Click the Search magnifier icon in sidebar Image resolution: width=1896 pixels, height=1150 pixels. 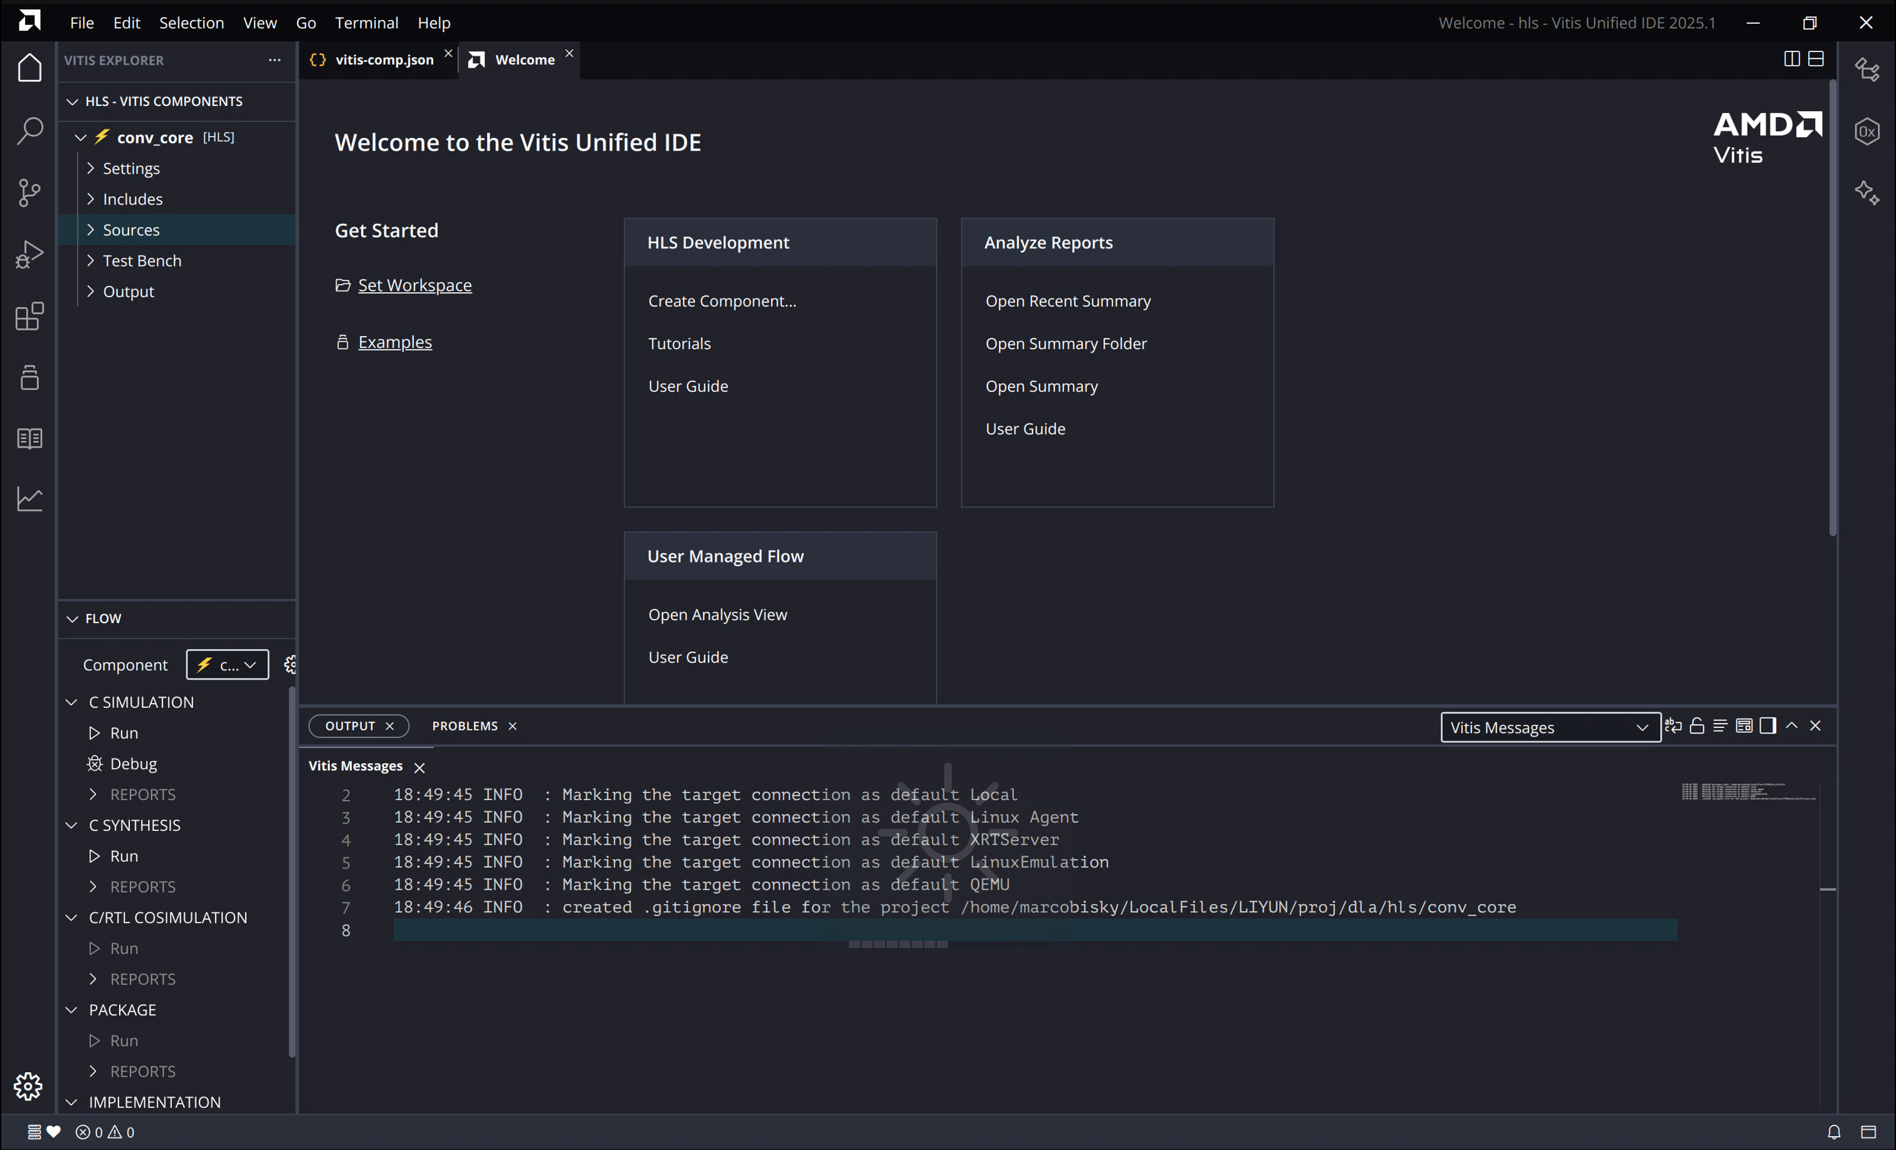[x=29, y=130]
